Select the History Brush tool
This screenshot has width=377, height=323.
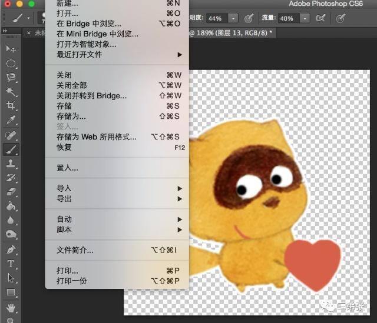(11, 178)
